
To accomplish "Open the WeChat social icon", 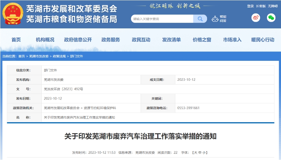I will [271, 18].
